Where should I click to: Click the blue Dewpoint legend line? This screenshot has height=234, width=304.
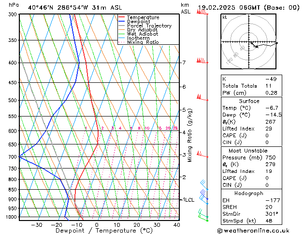click(121, 21)
